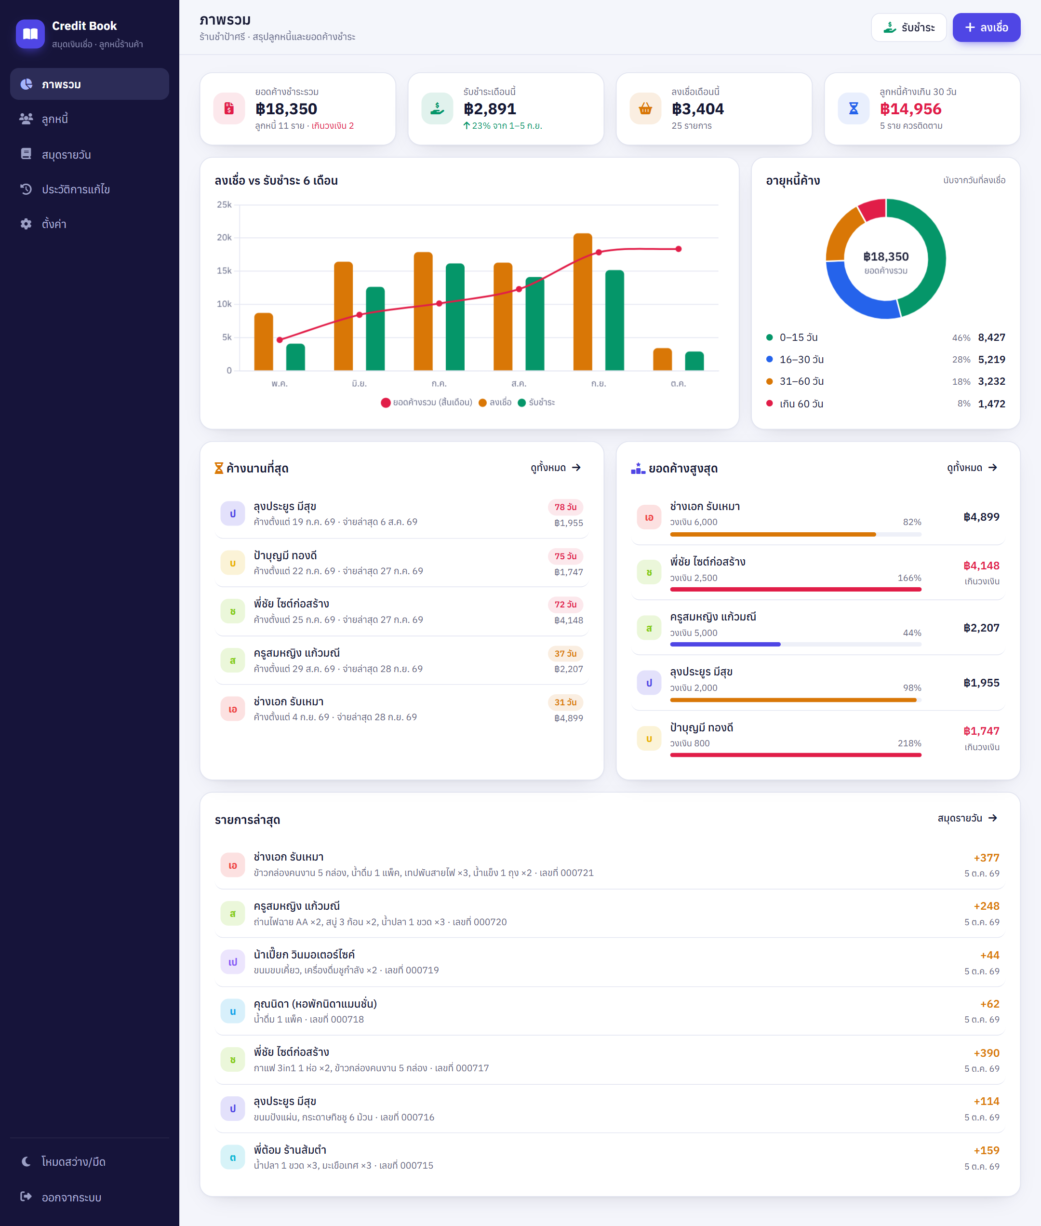Click the ลงเชื่อ add button

[x=986, y=27]
